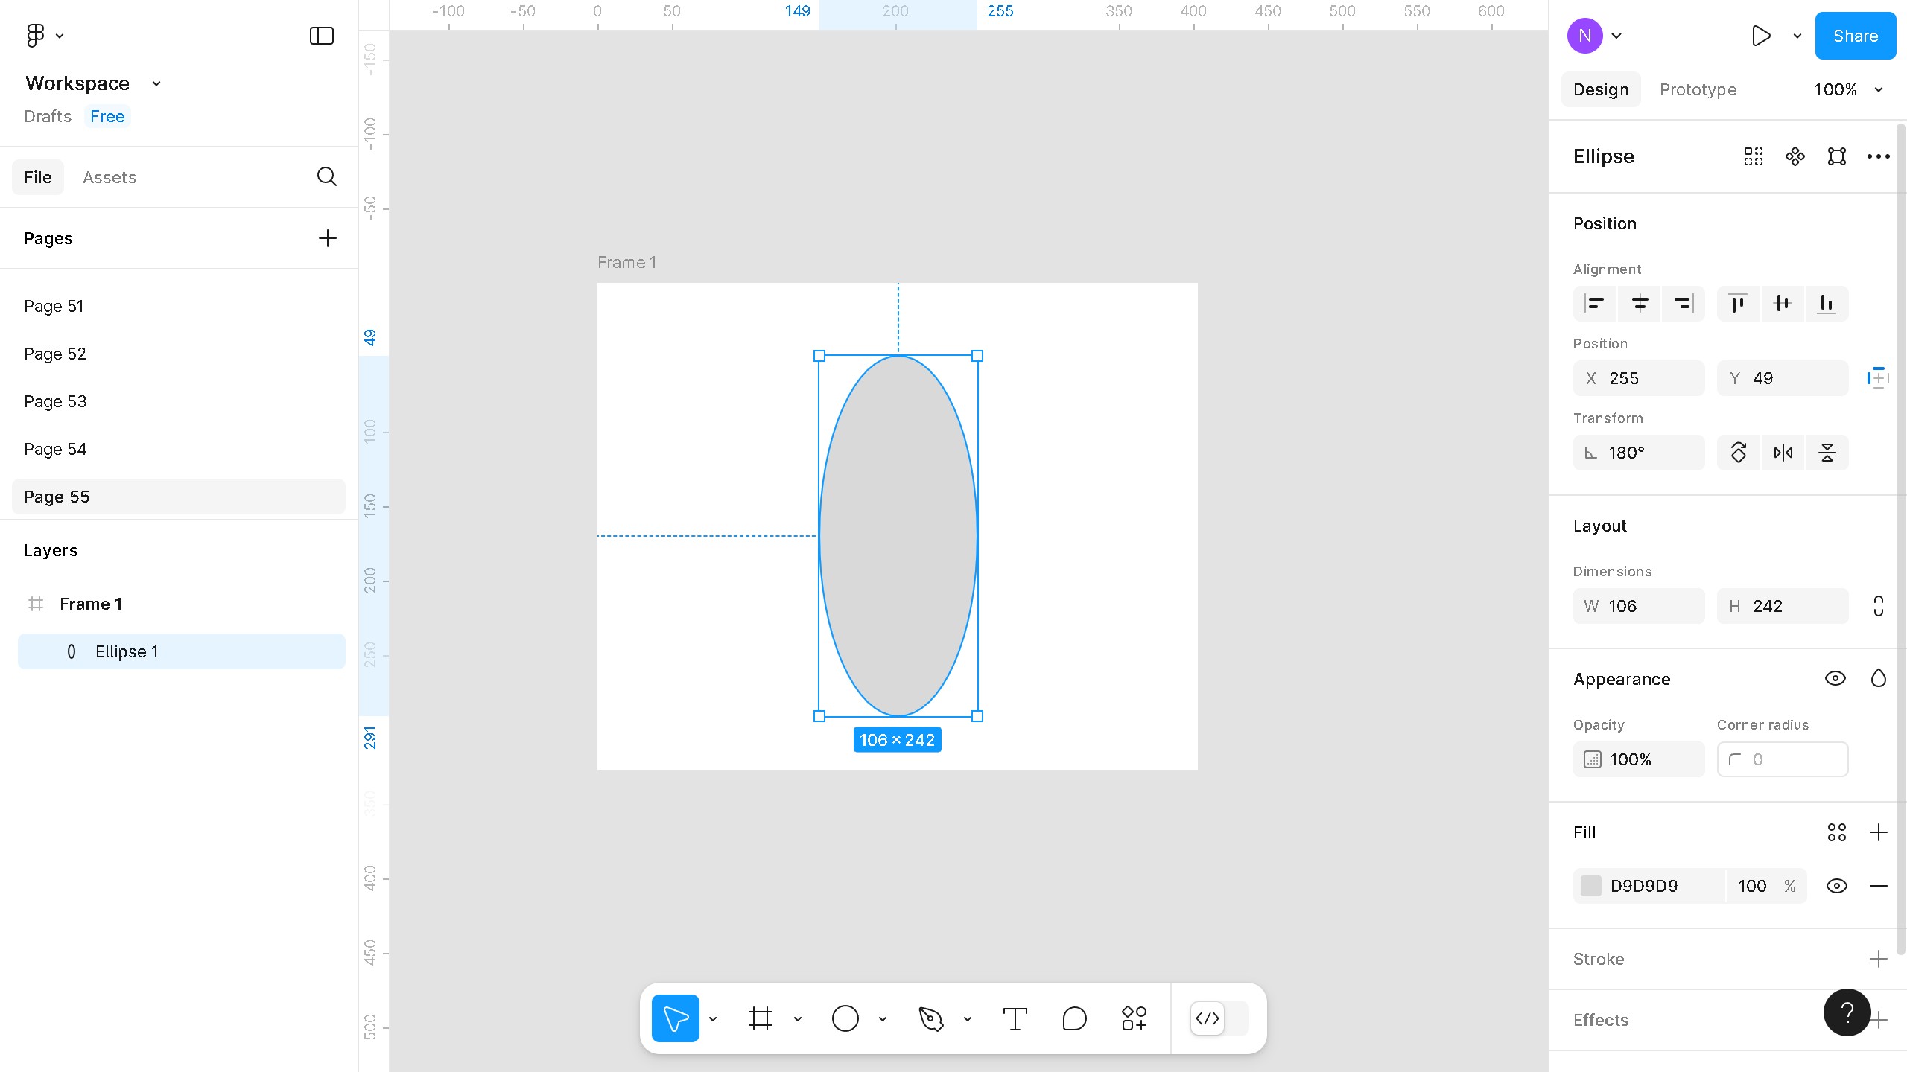
Task: Click the Share button
Action: (1855, 36)
